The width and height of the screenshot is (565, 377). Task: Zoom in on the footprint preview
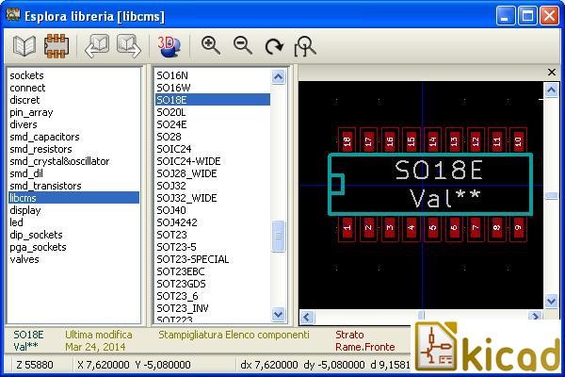click(x=211, y=45)
